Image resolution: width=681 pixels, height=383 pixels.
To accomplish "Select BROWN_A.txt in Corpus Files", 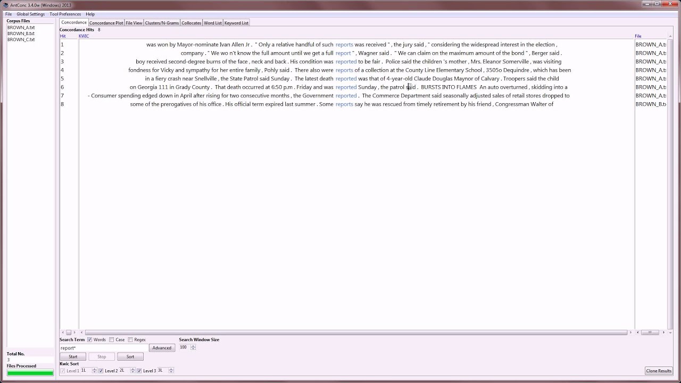I will coord(21,28).
